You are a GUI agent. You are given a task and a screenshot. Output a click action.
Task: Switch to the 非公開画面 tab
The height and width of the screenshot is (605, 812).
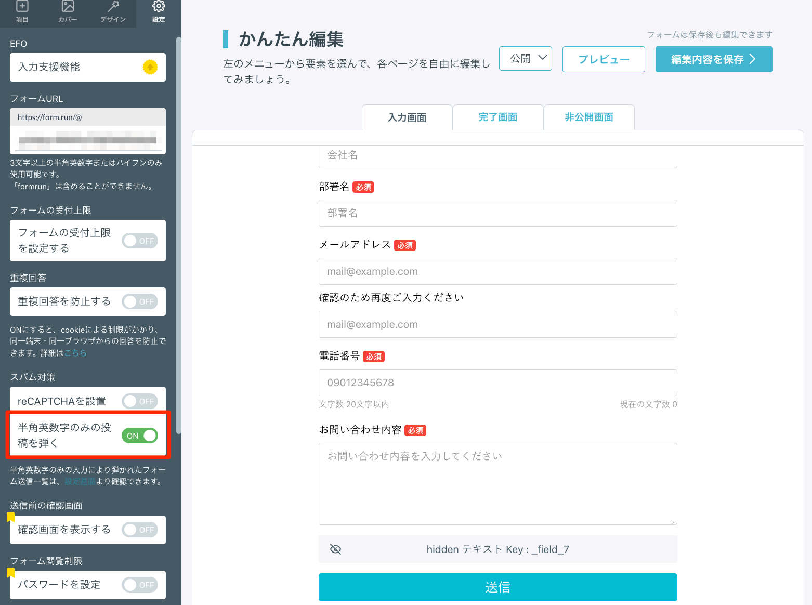588,117
